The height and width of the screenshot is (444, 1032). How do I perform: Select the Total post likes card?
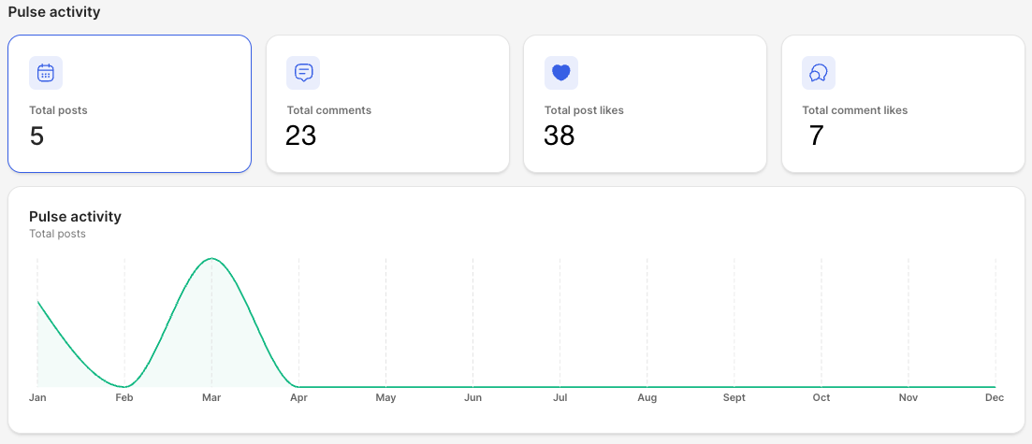coord(645,104)
